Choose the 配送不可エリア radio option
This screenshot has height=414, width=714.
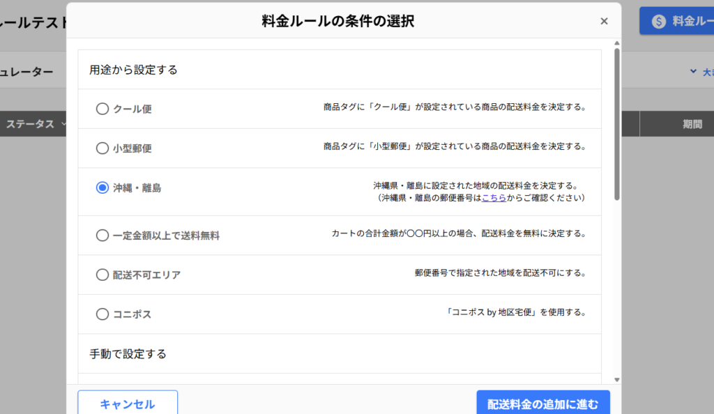(x=102, y=275)
